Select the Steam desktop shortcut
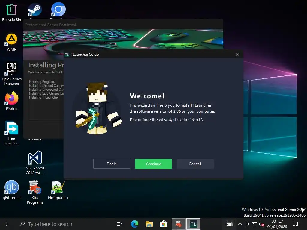The height and width of the screenshot is (230, 307). click(x=35, y=10)
